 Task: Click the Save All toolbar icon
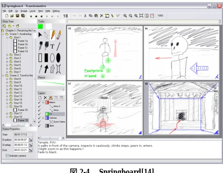[23, 16]
